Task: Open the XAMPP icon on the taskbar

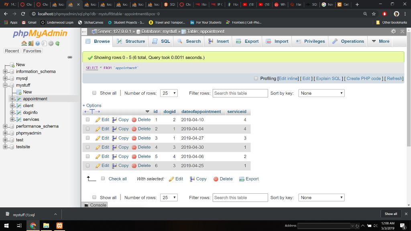Action: click(59, 225)
